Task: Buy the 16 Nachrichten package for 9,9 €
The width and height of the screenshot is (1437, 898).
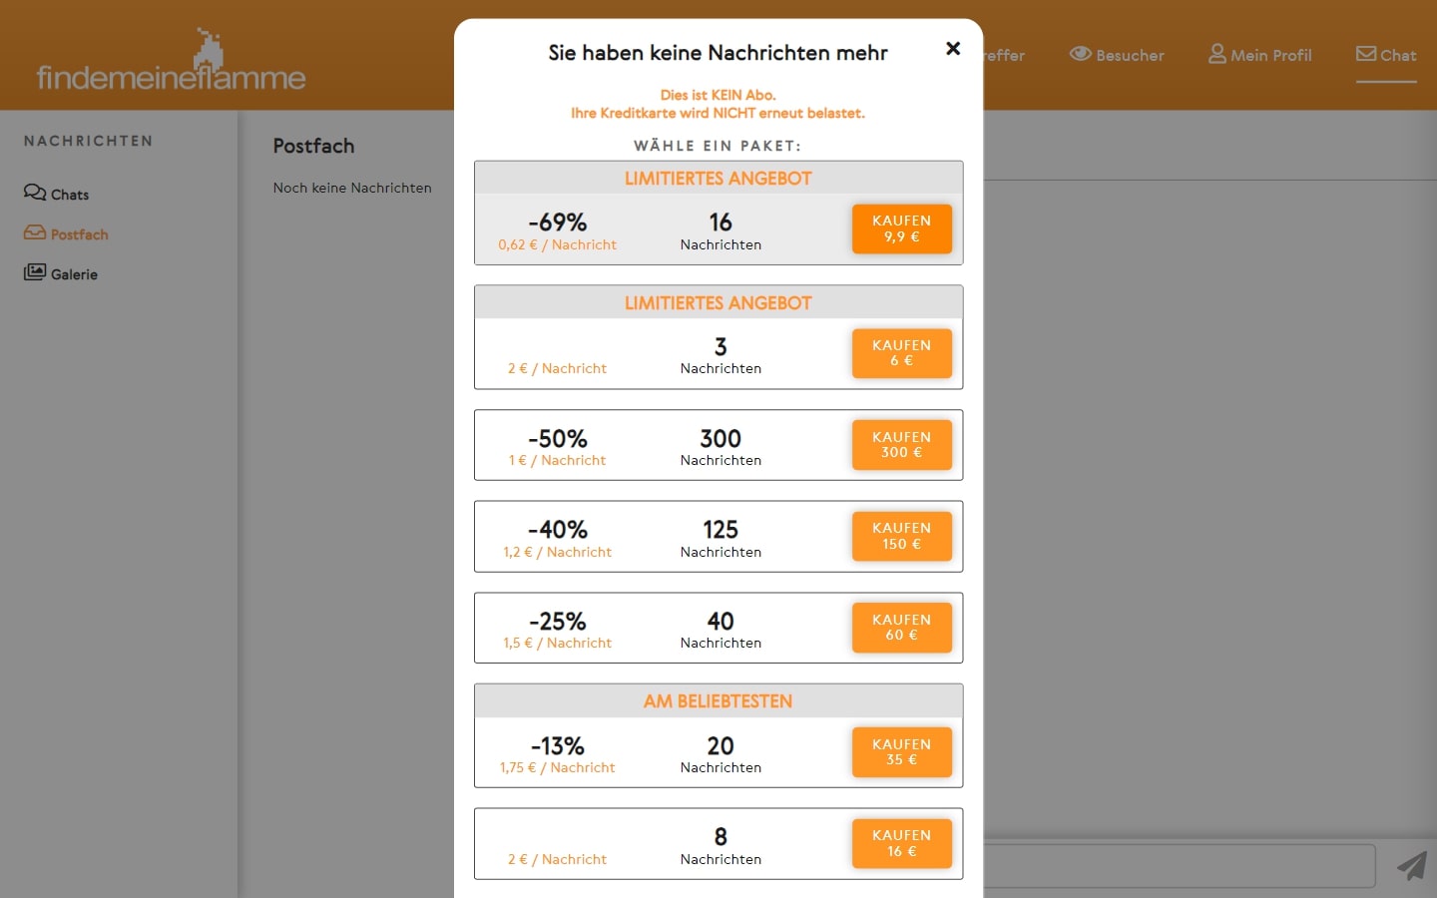Action: click(x=901, y=228)
